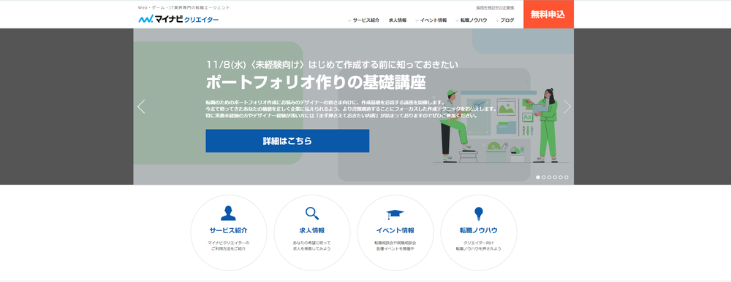The width and height of the screenshot is (731, 282).
Task: Click the banner illustration of two designers
Action: pos(500,125)
